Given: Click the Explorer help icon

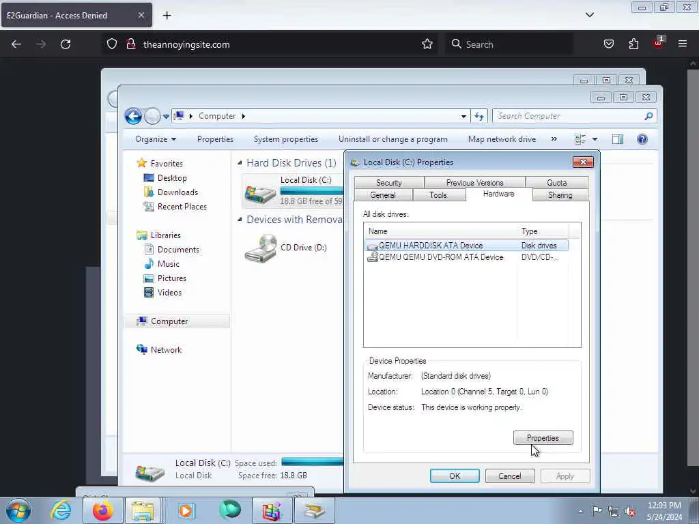Looking at the screenshot, I should click(x=642, y=139).
